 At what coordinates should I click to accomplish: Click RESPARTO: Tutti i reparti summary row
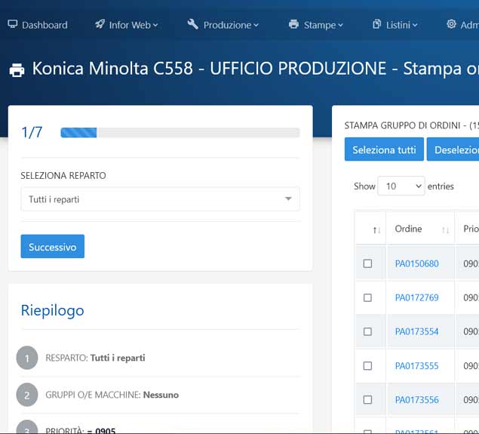click(95, 358)
